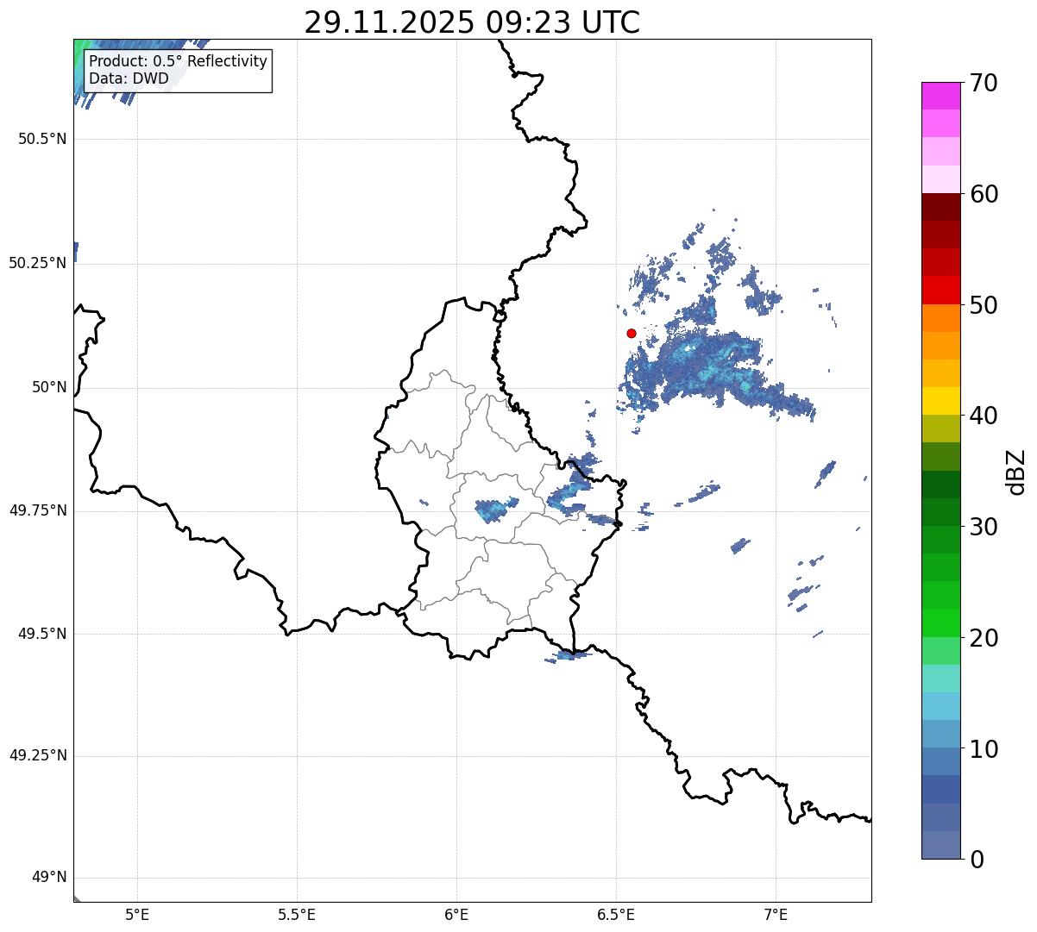The image size is (1037, 932).
Task: Click the red station marker dot
Action: [632, 333]
